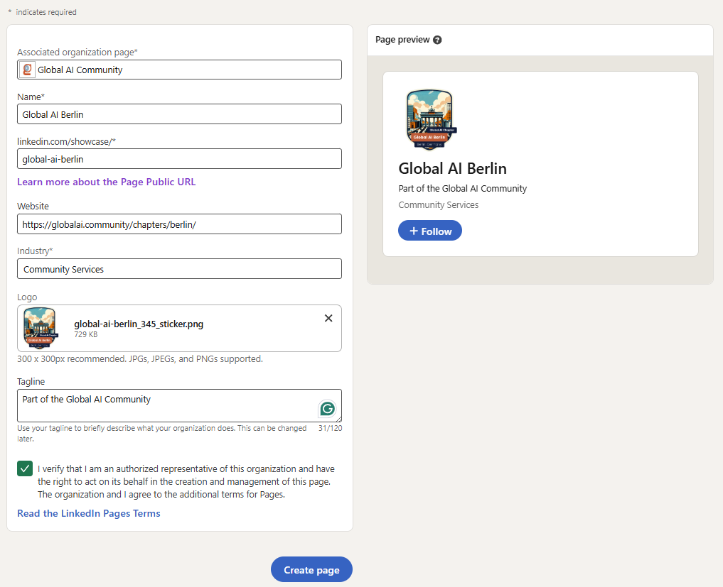Screen dimensions: 723x587
Task: Click the Grammarly icon in the Tagline box
Action: click(x=327, y=408)
